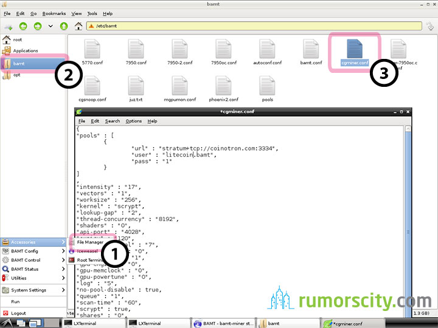Expand the System Settings submenu
Image resolution: width=438 pixels, height=328 pixels.
point(33,290)
